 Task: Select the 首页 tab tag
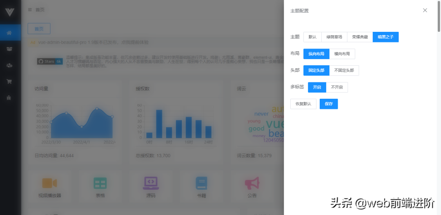[39, 29]
